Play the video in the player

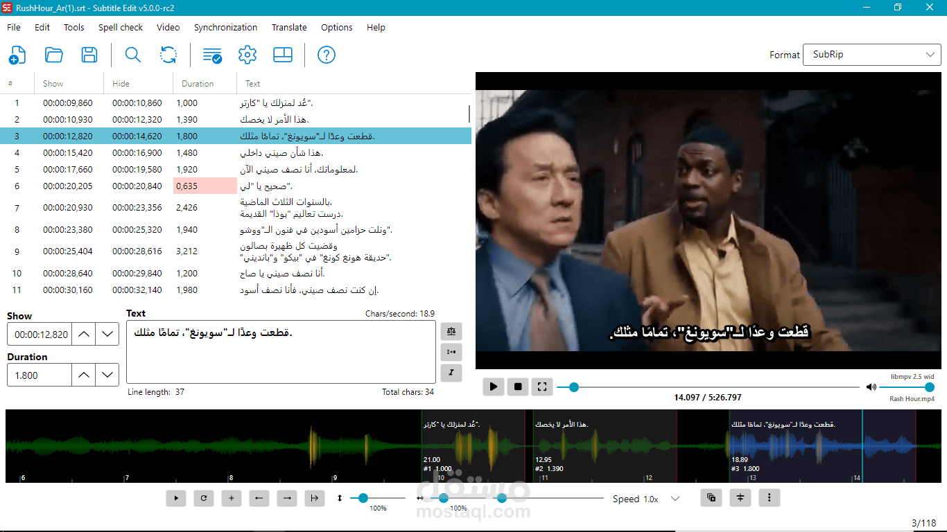pyautogui.click(x=493, y=387)
